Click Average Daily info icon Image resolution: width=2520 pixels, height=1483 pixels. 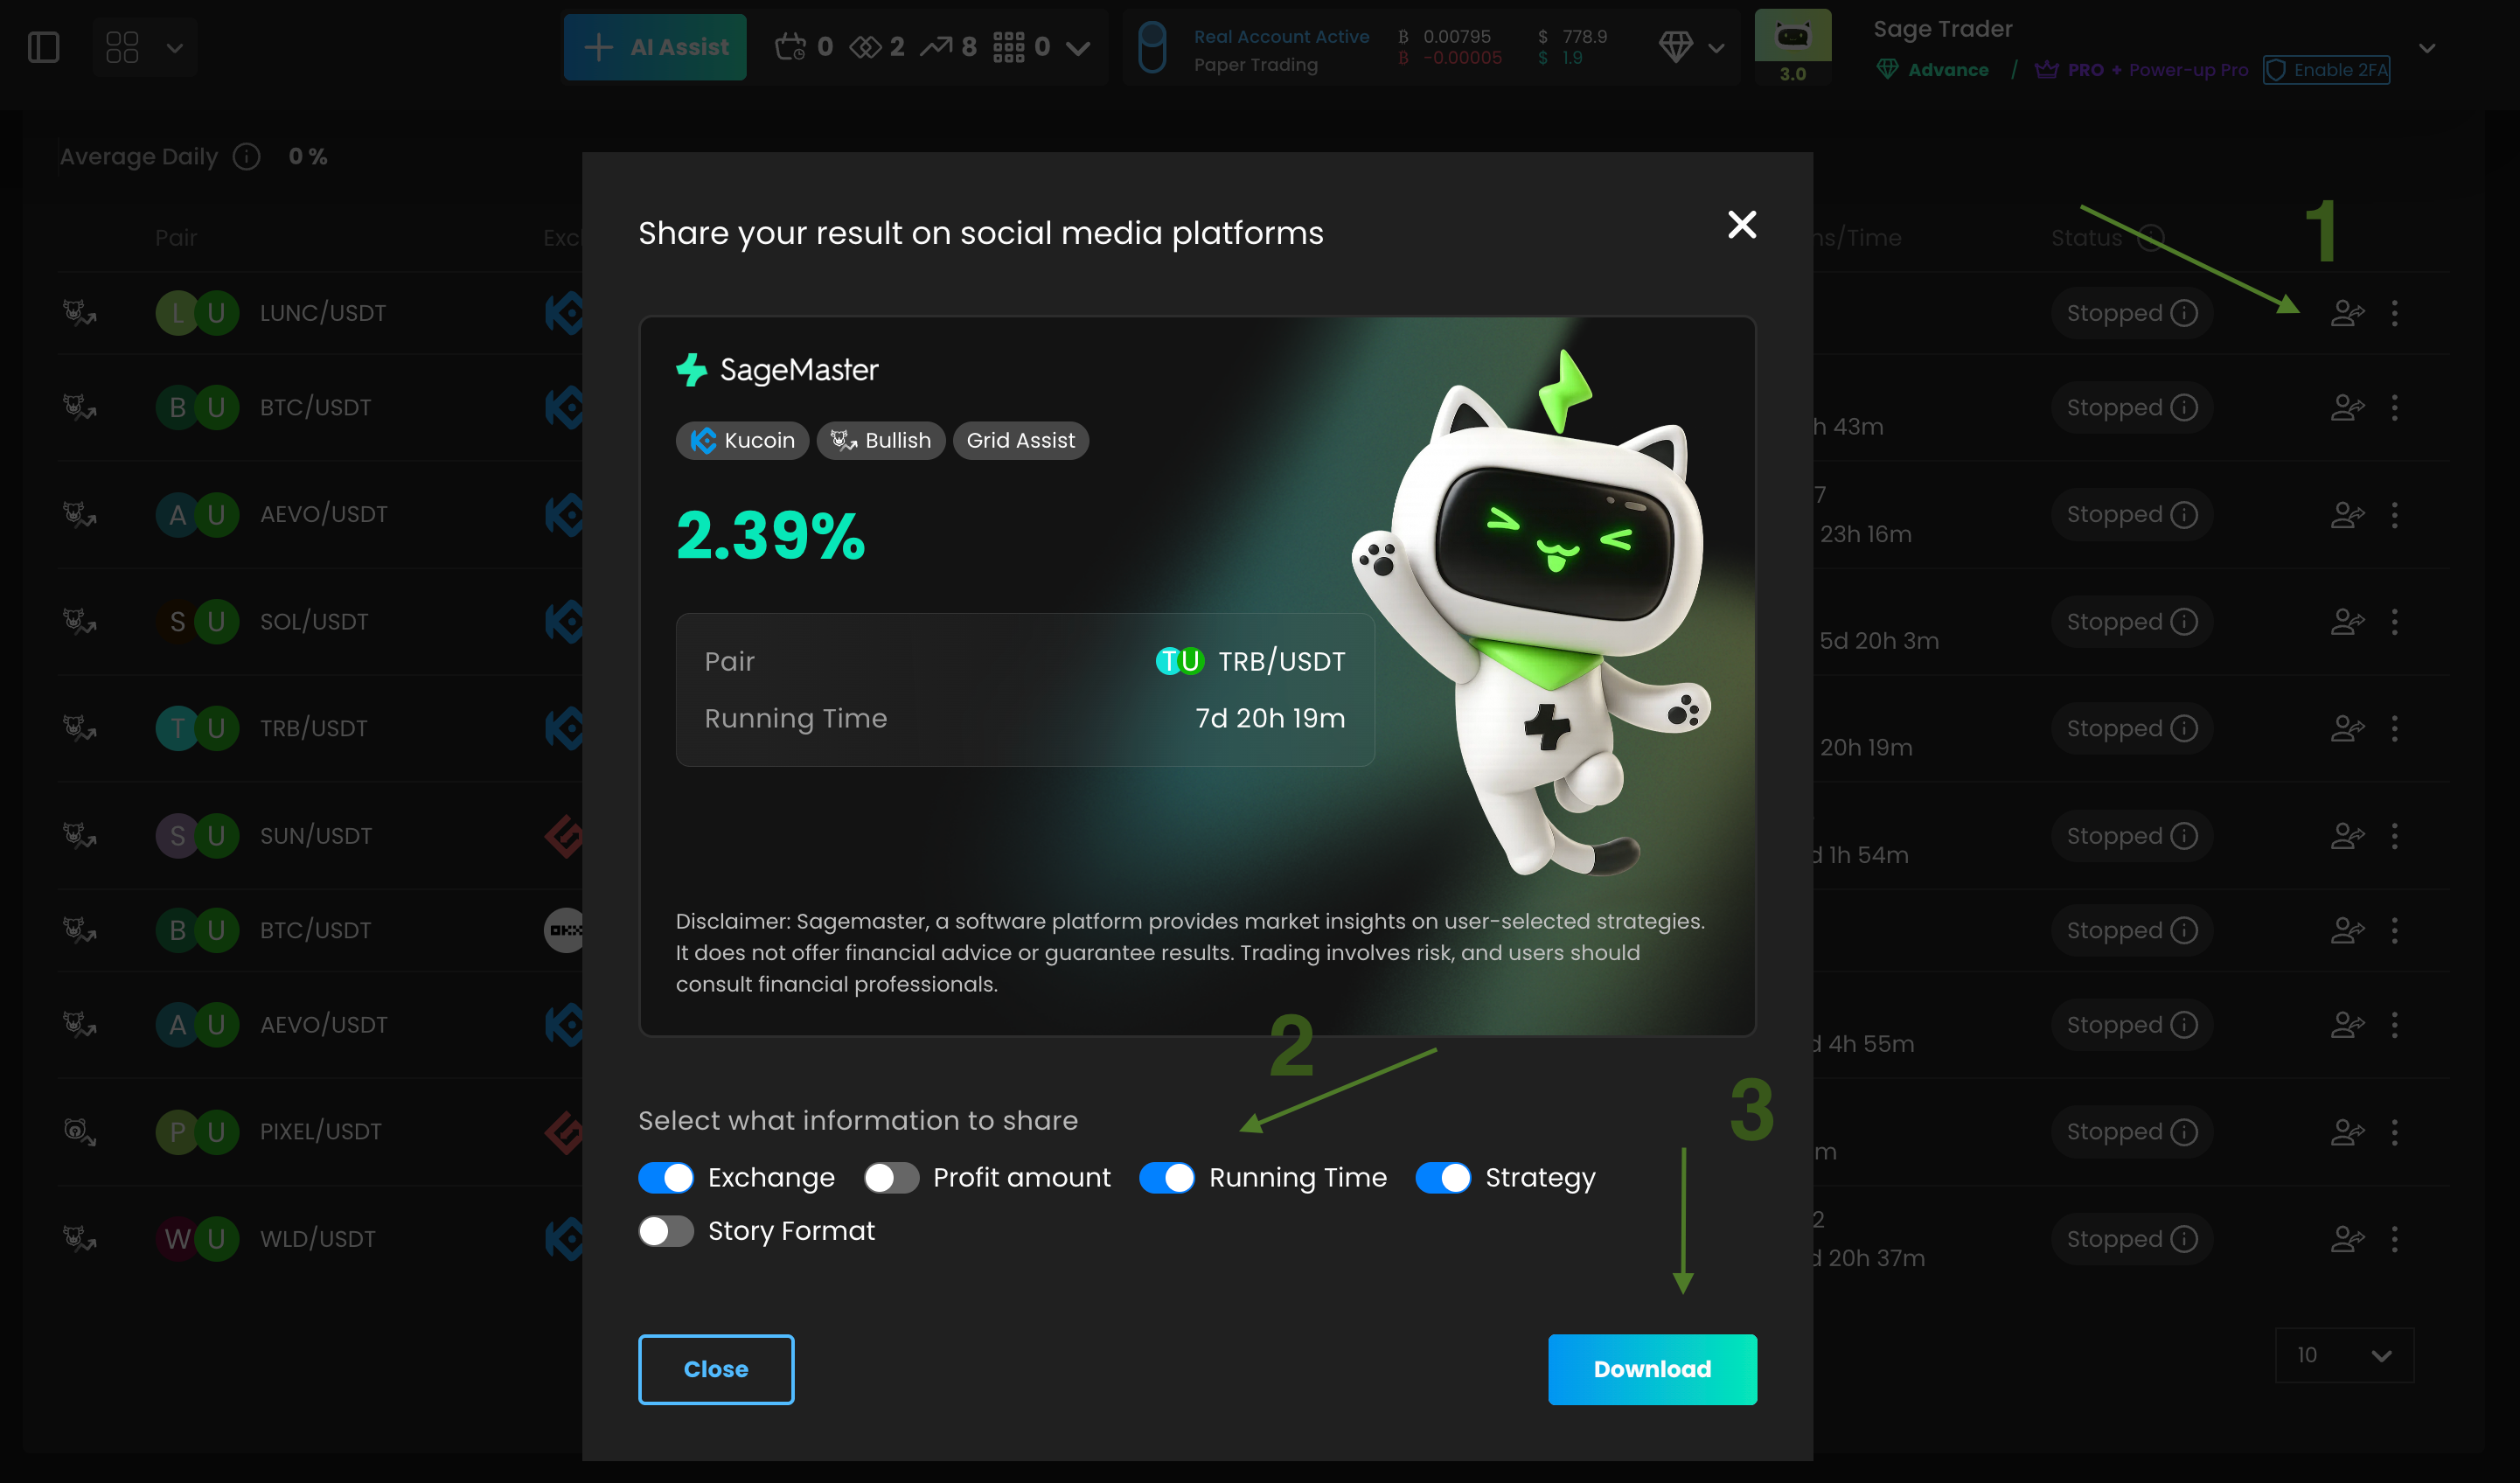(246, 157)
